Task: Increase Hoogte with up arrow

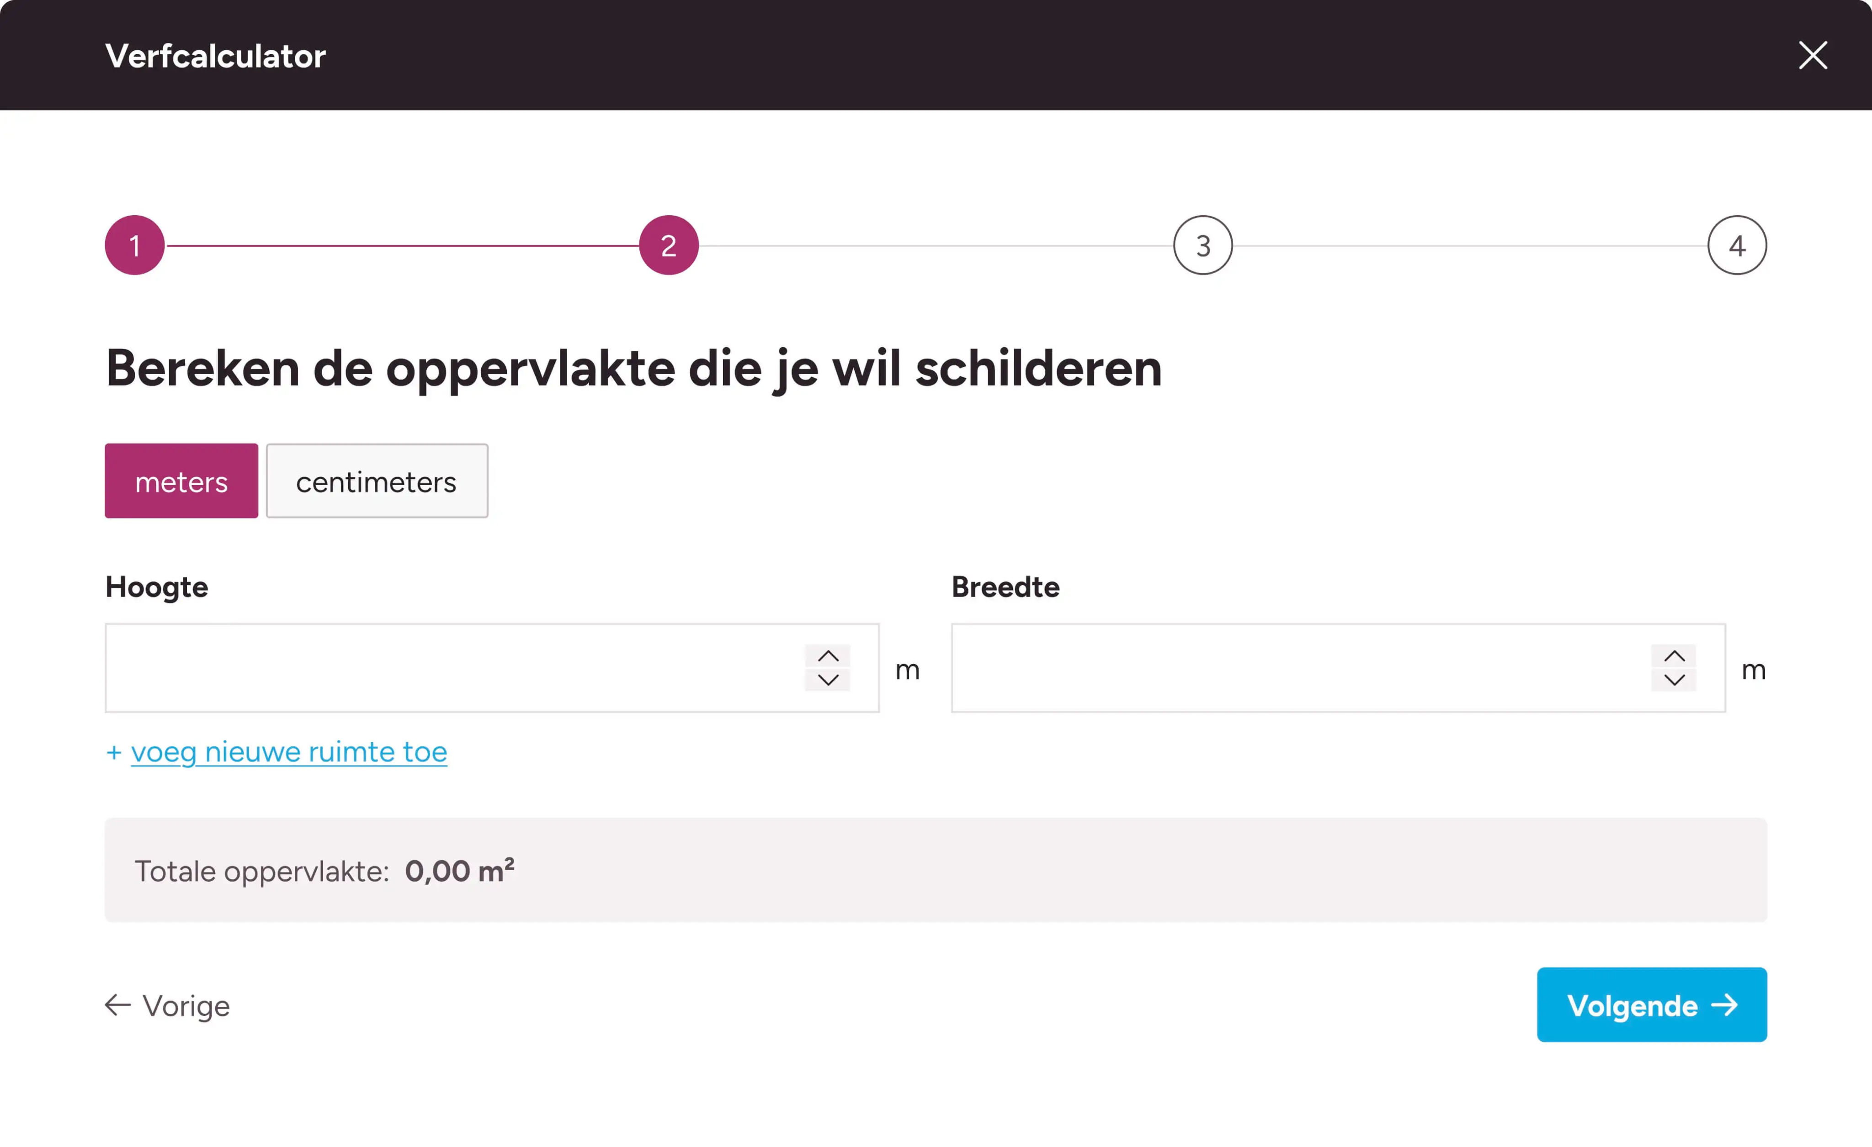Action: coord(827,656)
